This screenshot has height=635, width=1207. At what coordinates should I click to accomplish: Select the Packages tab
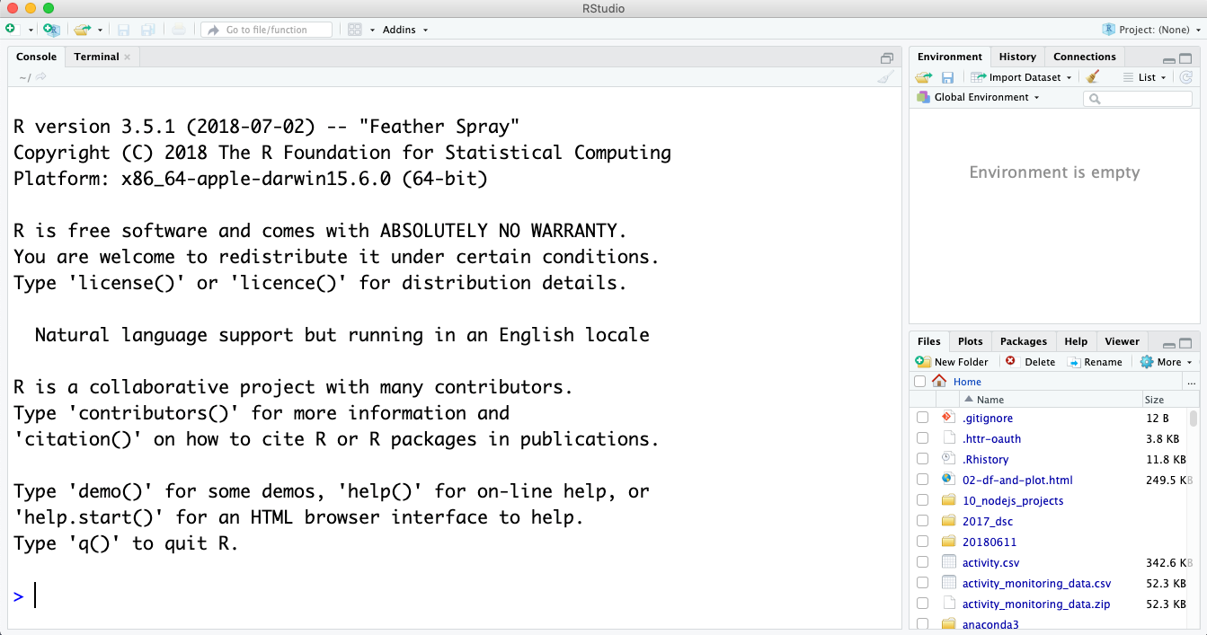pos(1024,341)
